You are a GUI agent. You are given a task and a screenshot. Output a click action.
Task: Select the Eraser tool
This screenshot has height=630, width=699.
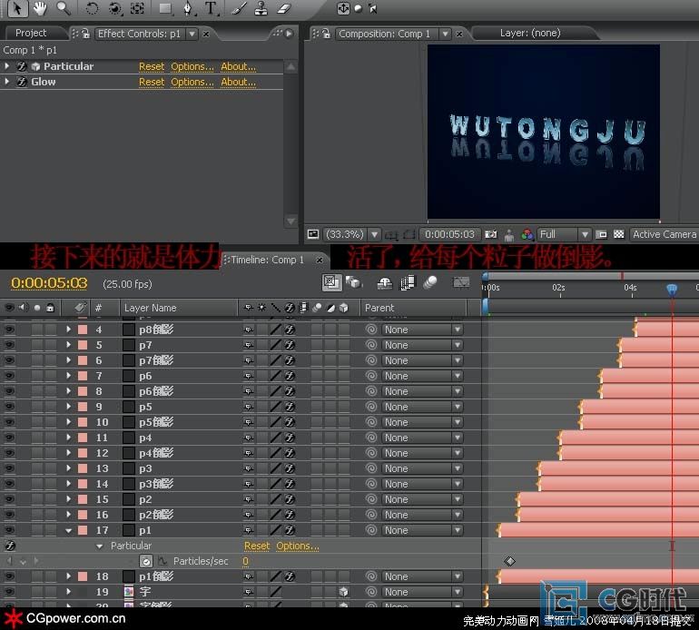tap(283, 8)
